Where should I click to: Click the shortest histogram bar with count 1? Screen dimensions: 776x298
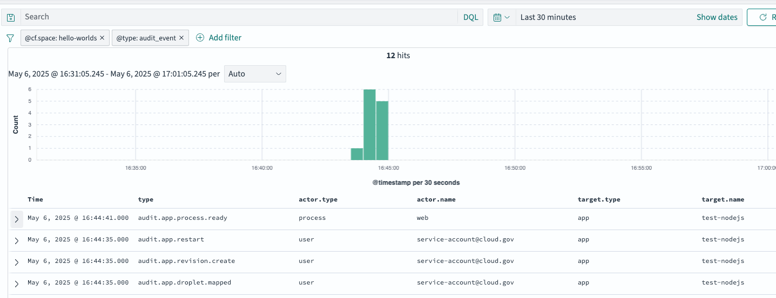tap(357, 154)
